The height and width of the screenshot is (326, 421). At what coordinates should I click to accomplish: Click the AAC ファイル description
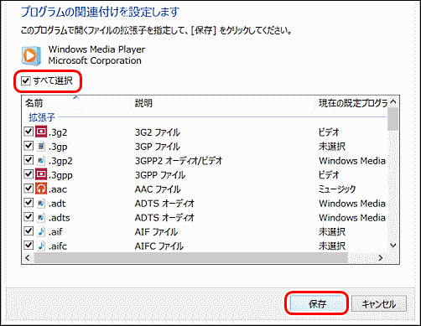[158, 189]
